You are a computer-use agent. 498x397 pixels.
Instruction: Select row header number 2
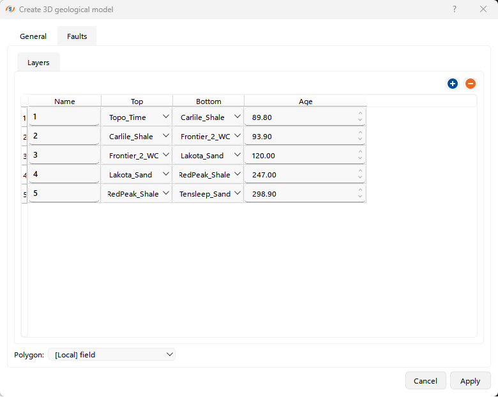click(x=25, y=137)
